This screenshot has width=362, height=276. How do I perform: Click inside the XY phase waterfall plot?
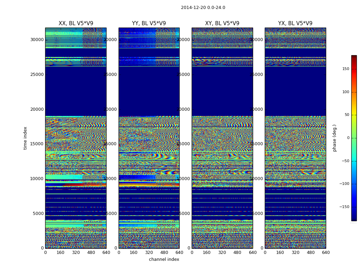222,138
